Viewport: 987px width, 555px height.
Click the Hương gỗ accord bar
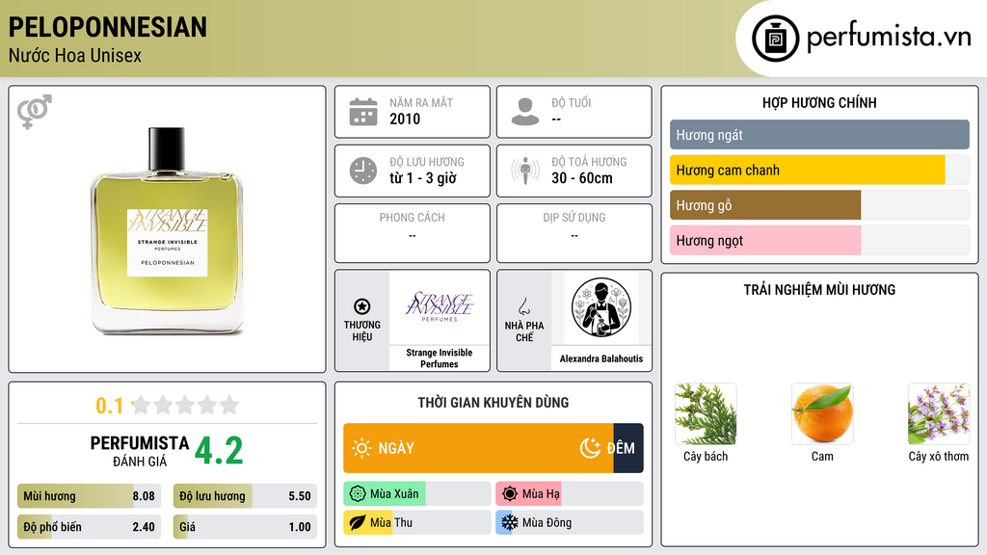pos(819,205)
